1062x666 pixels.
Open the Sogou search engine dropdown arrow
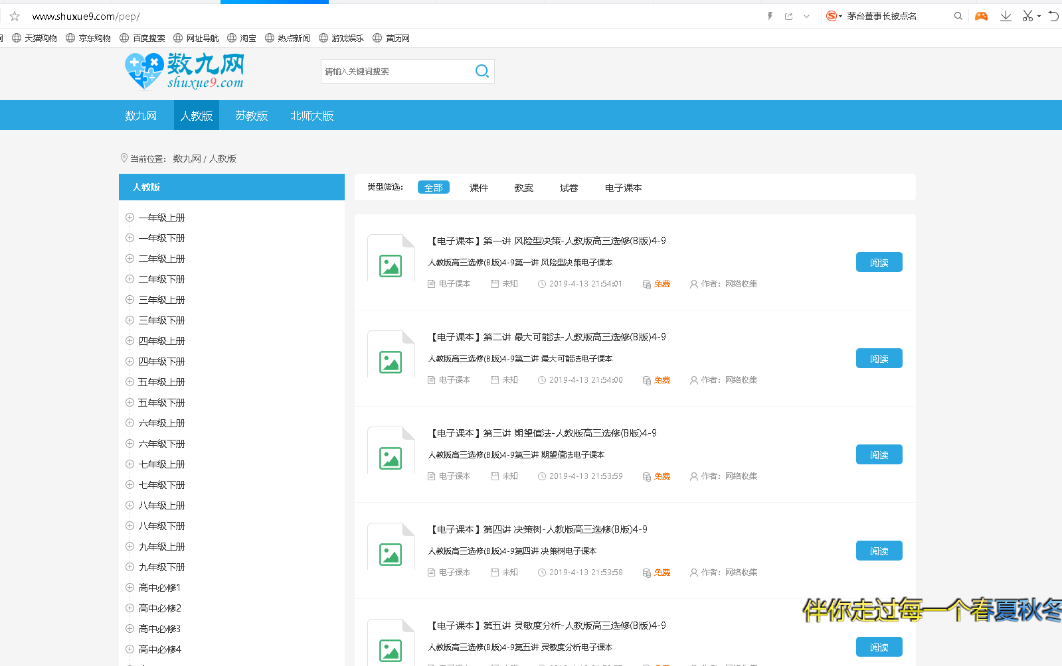point(840,16)
